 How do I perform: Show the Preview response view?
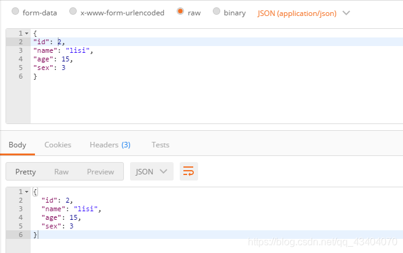click(101, 172)
